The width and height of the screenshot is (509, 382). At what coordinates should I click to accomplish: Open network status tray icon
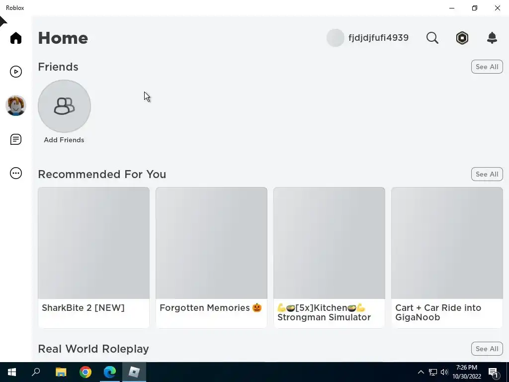click(433, 372)
